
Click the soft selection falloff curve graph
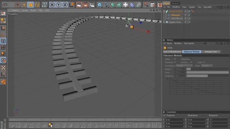(199, 86)
